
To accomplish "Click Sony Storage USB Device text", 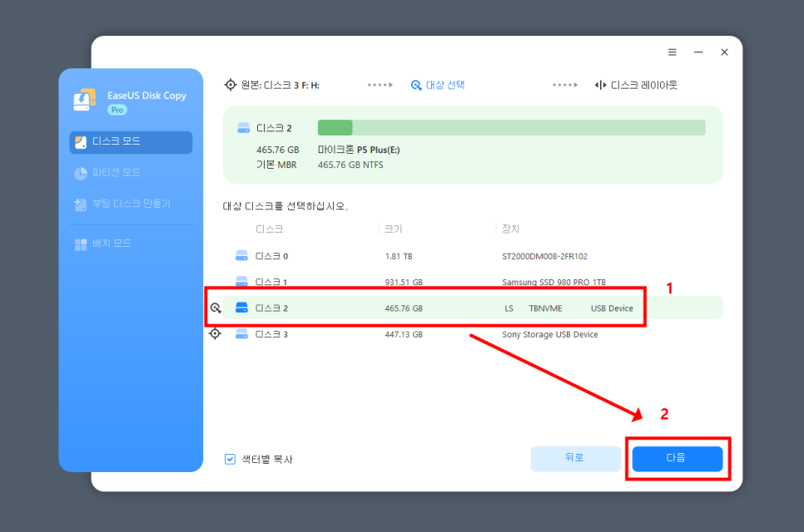I will pyautogui.click(x=549, y=334).
